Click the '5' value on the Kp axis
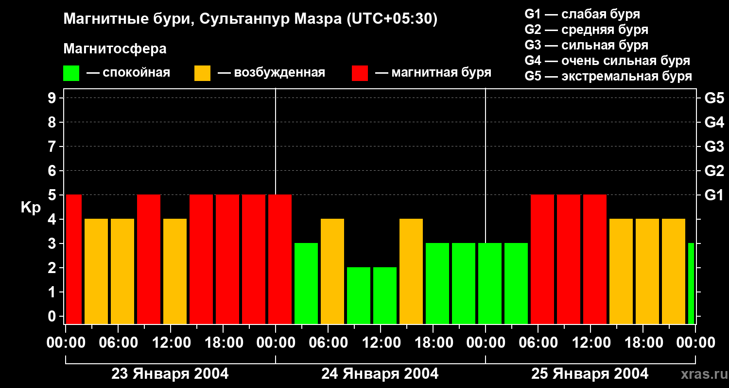 click(x=53, y=195)
